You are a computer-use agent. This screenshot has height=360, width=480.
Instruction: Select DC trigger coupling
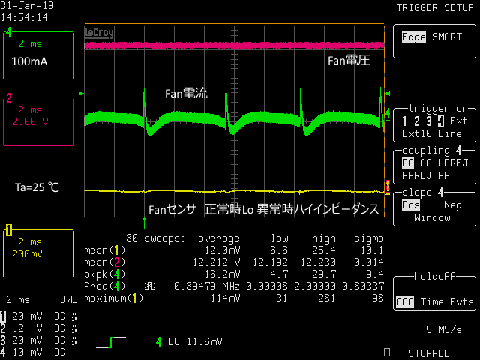click(x=408, y=163)
